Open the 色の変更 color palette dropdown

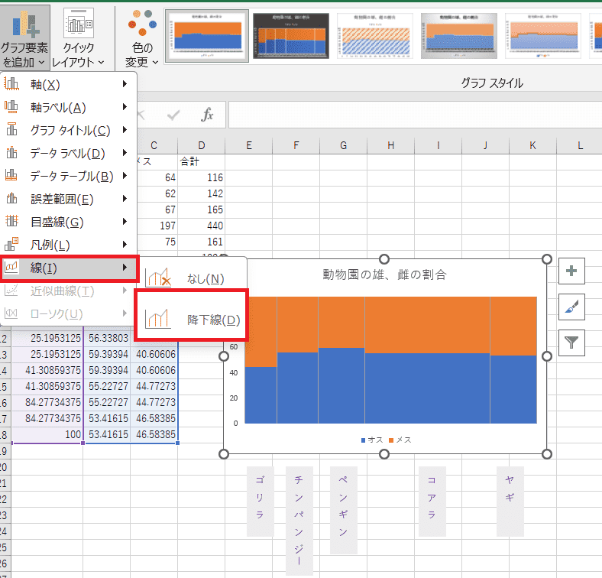141,37
